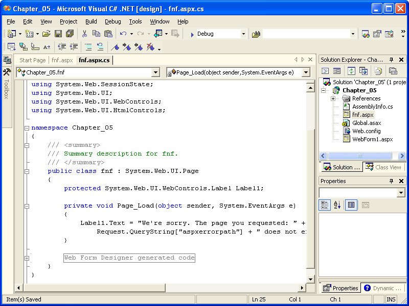Open the Debug configuration dropdown
The width and height of the screenshot is (409, 306).
tap(243, 34)
